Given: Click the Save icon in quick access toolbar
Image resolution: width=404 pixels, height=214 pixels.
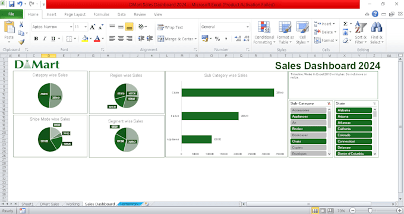Looking at the screenshot, I should [x=11, y=4].
